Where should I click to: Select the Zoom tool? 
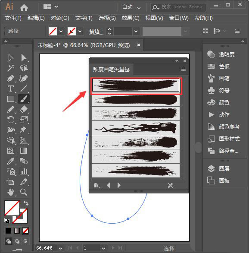tap(24, 192)
